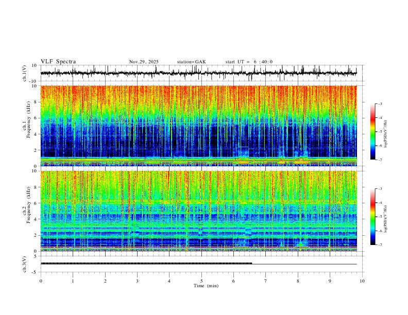
Task: Click the log(PSD) label of ch.1 color bar
Action: (386, 134)
